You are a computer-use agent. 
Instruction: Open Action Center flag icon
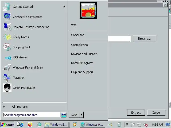[133, 125]
